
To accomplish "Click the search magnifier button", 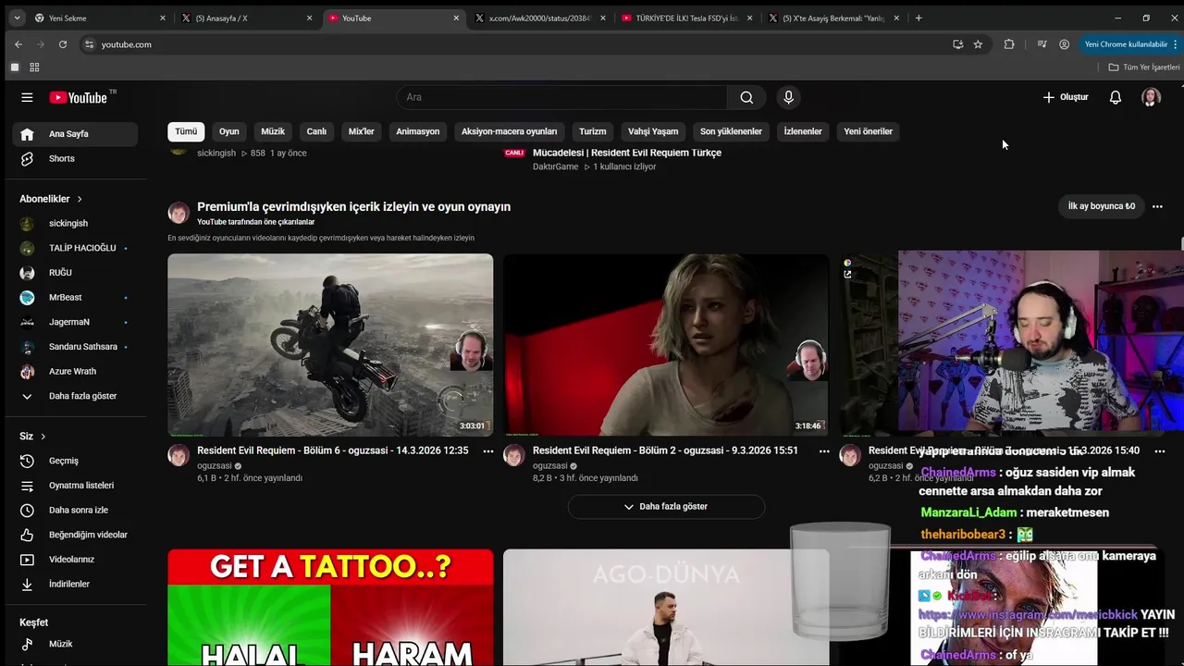I will 746,97.
